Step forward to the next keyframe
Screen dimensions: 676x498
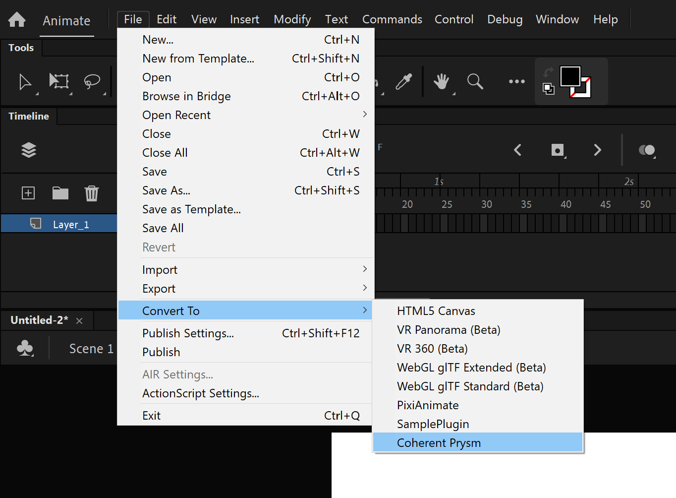(597, 150)
